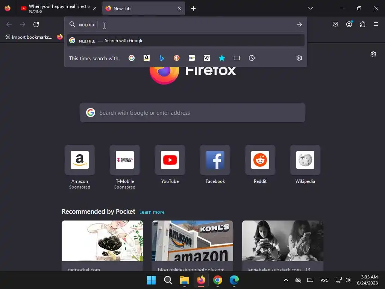Show hidden system tray icons
385x289 pixels.
click(286, 280)
